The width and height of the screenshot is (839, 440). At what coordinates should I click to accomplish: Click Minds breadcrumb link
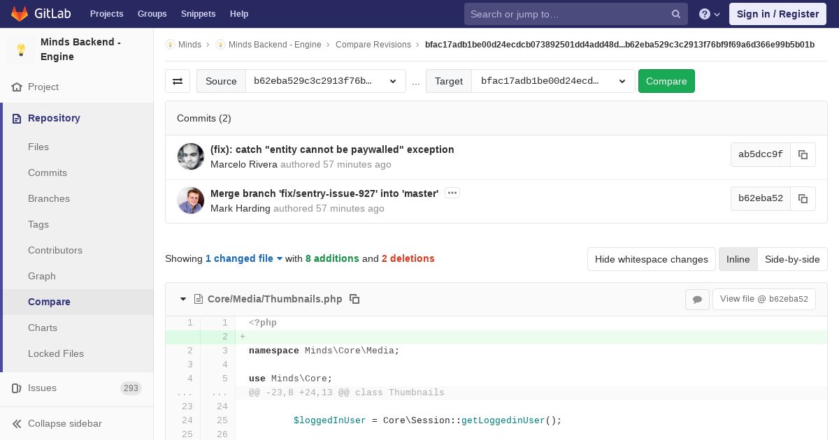click(x=189, y=45)
